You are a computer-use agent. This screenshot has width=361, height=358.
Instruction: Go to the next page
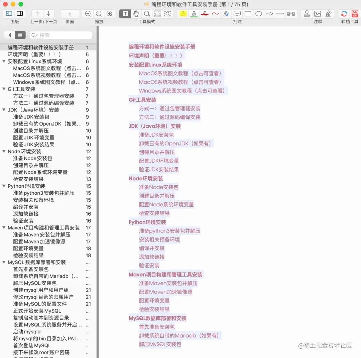coord(48,14)
